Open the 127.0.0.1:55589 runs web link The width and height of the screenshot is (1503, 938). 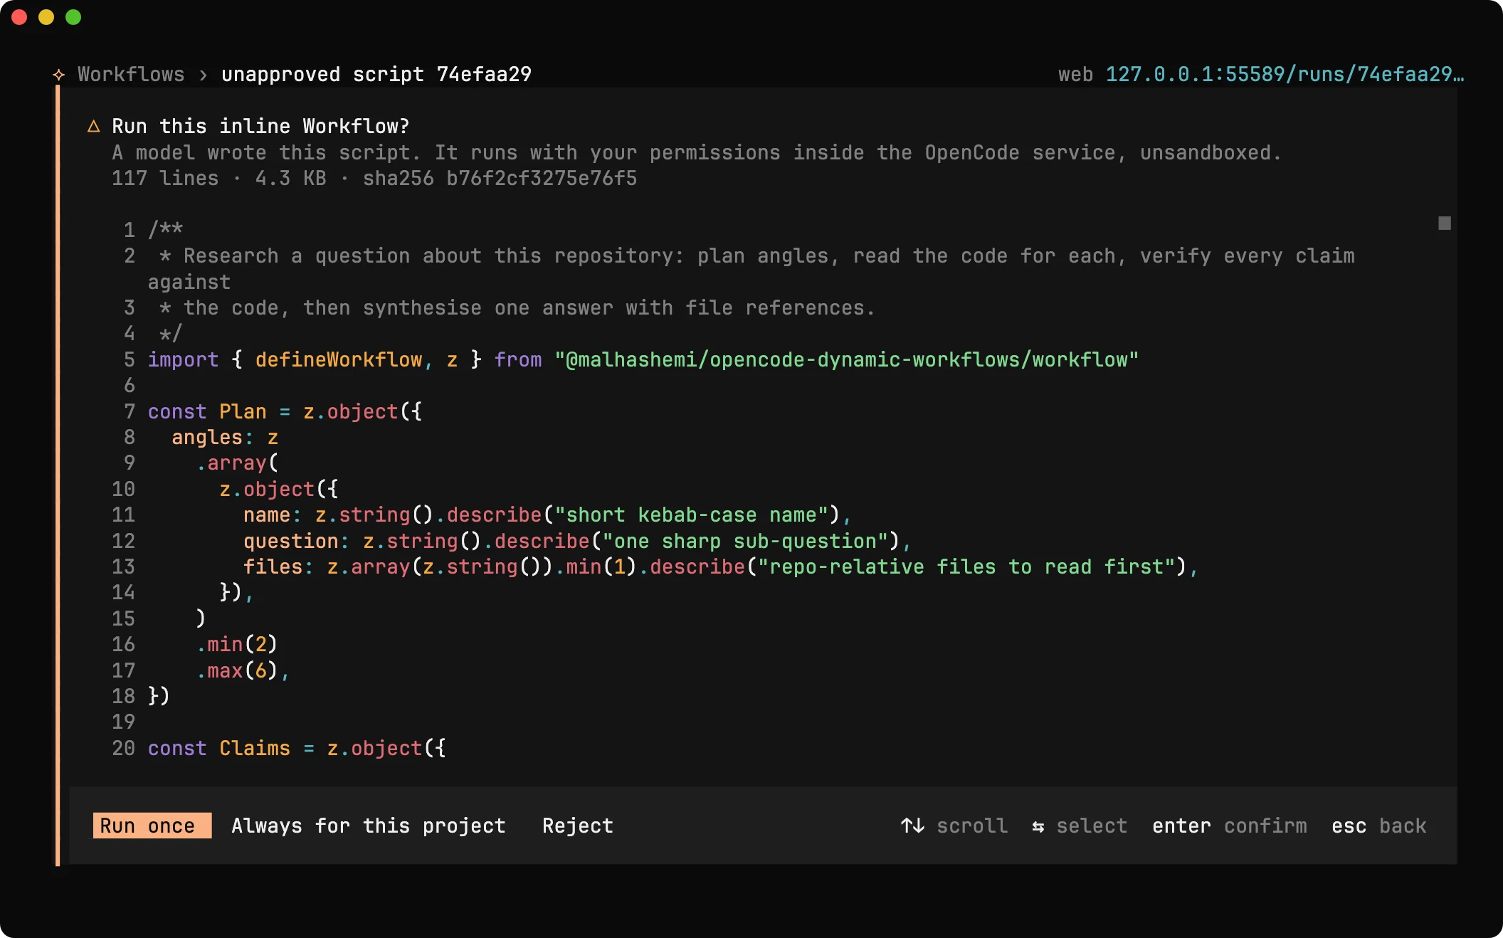[1285, 74]
